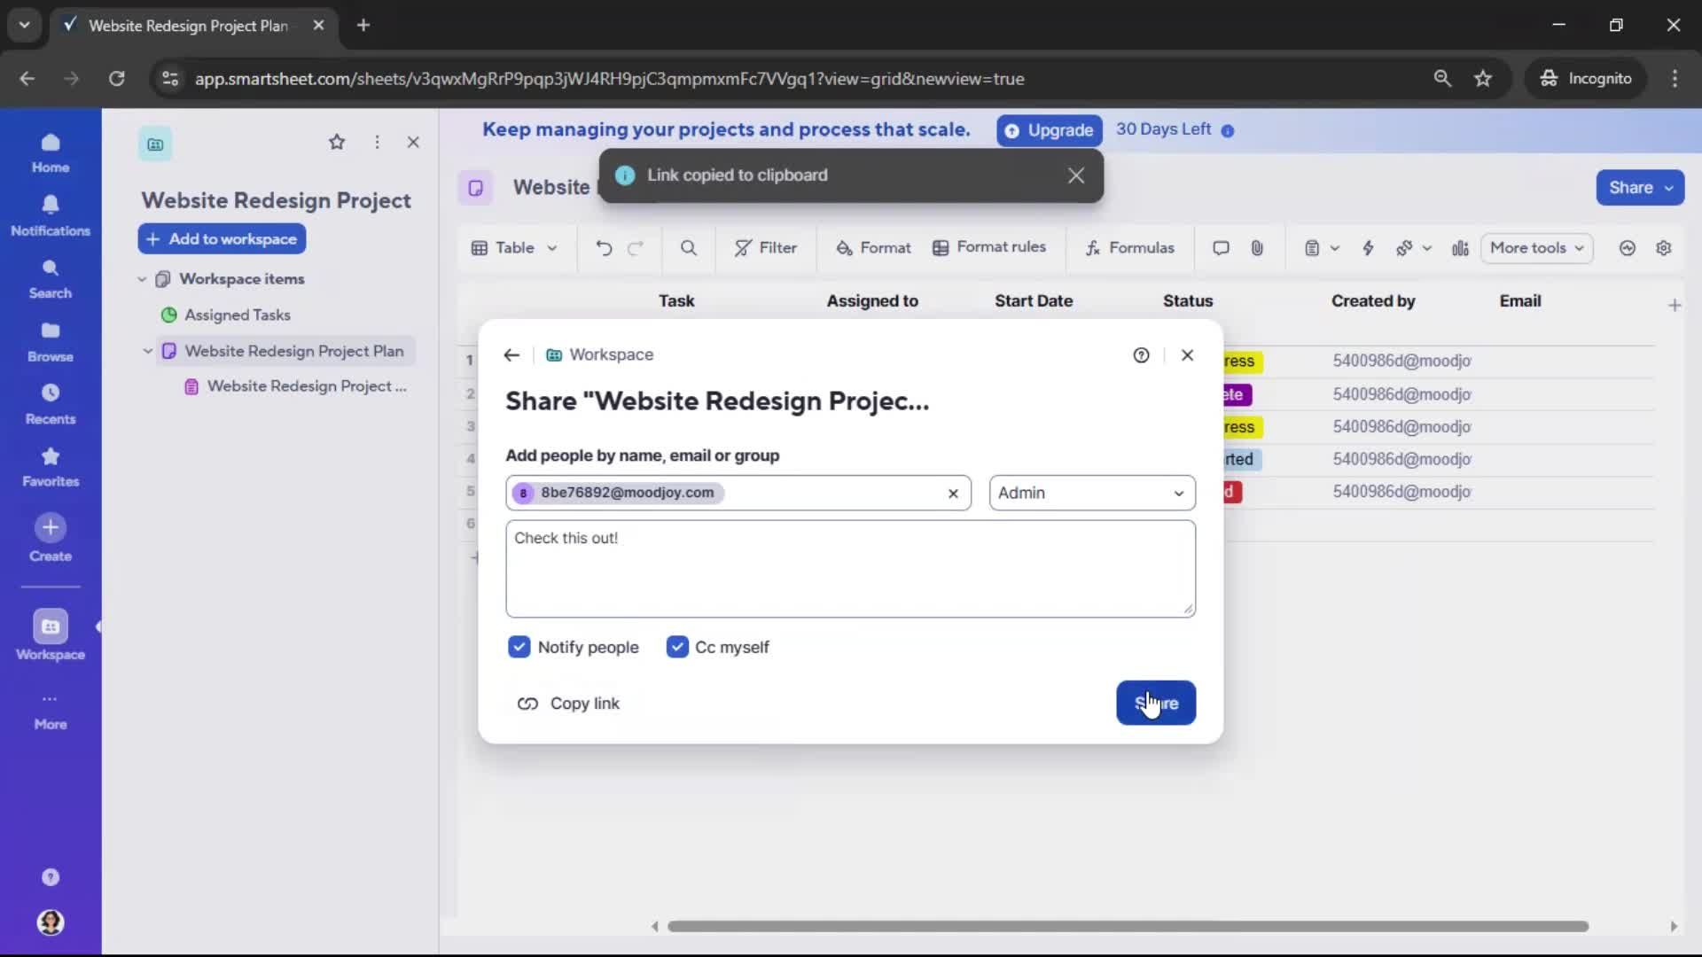Open sheet Settings gear icon
The image size is (1702, 957).
coord(1665,248)
